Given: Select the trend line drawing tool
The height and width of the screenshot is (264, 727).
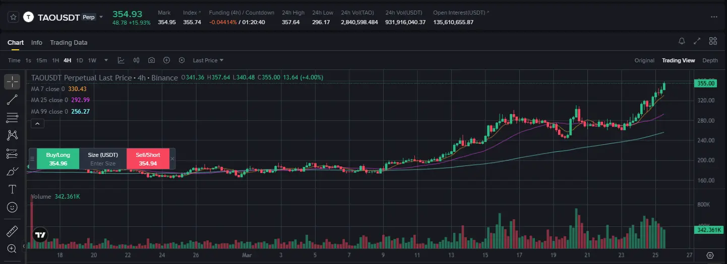Looking at the screenshot, I should point(13,100).
